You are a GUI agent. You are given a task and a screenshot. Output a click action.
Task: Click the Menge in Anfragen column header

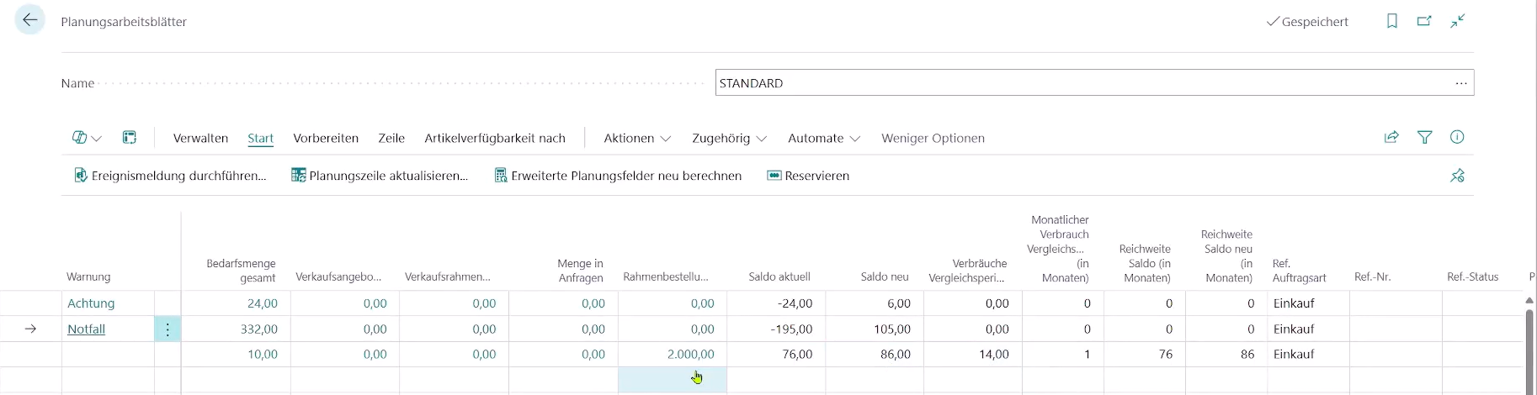[580, 270]
